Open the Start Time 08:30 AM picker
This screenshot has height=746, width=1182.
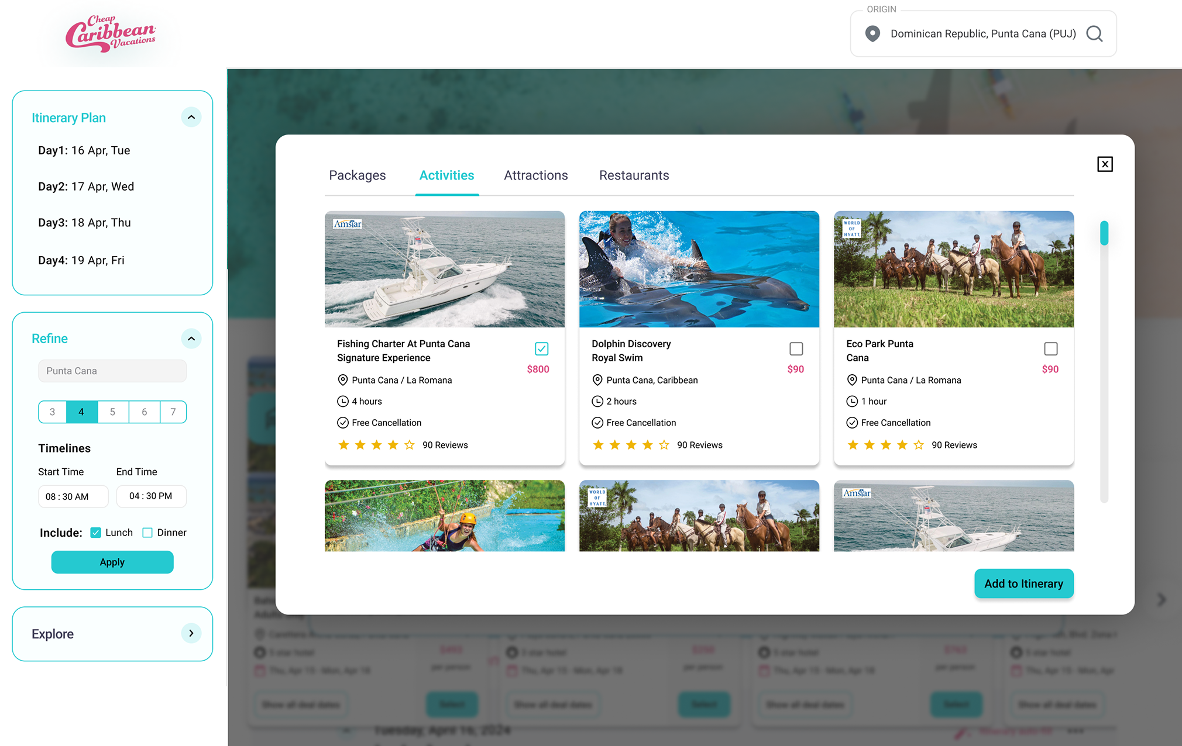point(73,496)
